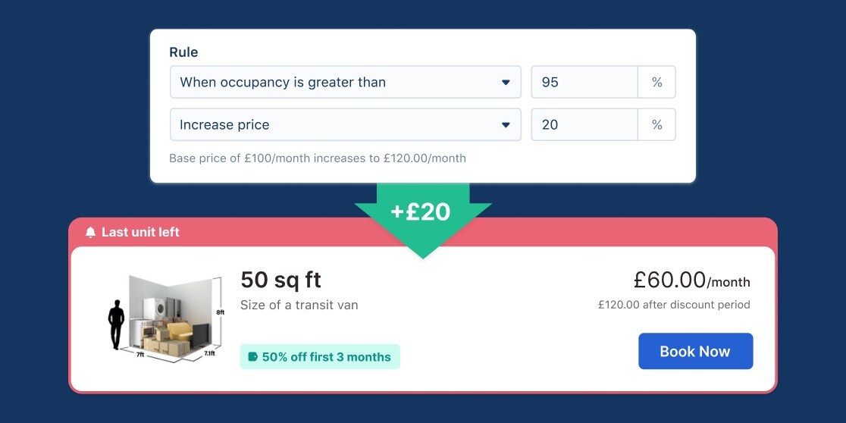Click the '50% off first 3 months' badge
This screenshot has width=846, height=423.
[320, 357]
